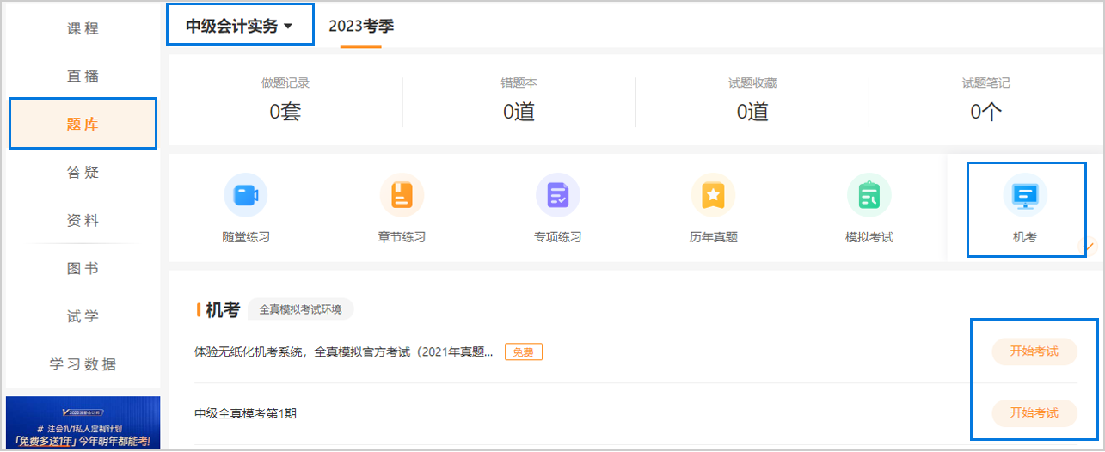Open the 错题本 counter
Image resolution: width=1105 pixels, height=452 pixels.
point(519,99)
